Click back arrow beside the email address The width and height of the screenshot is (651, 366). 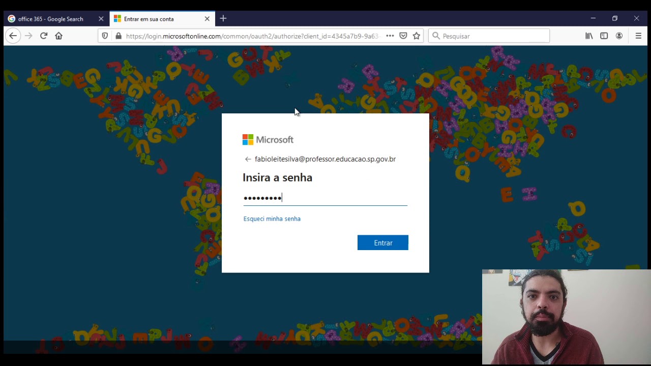[248, 159]
